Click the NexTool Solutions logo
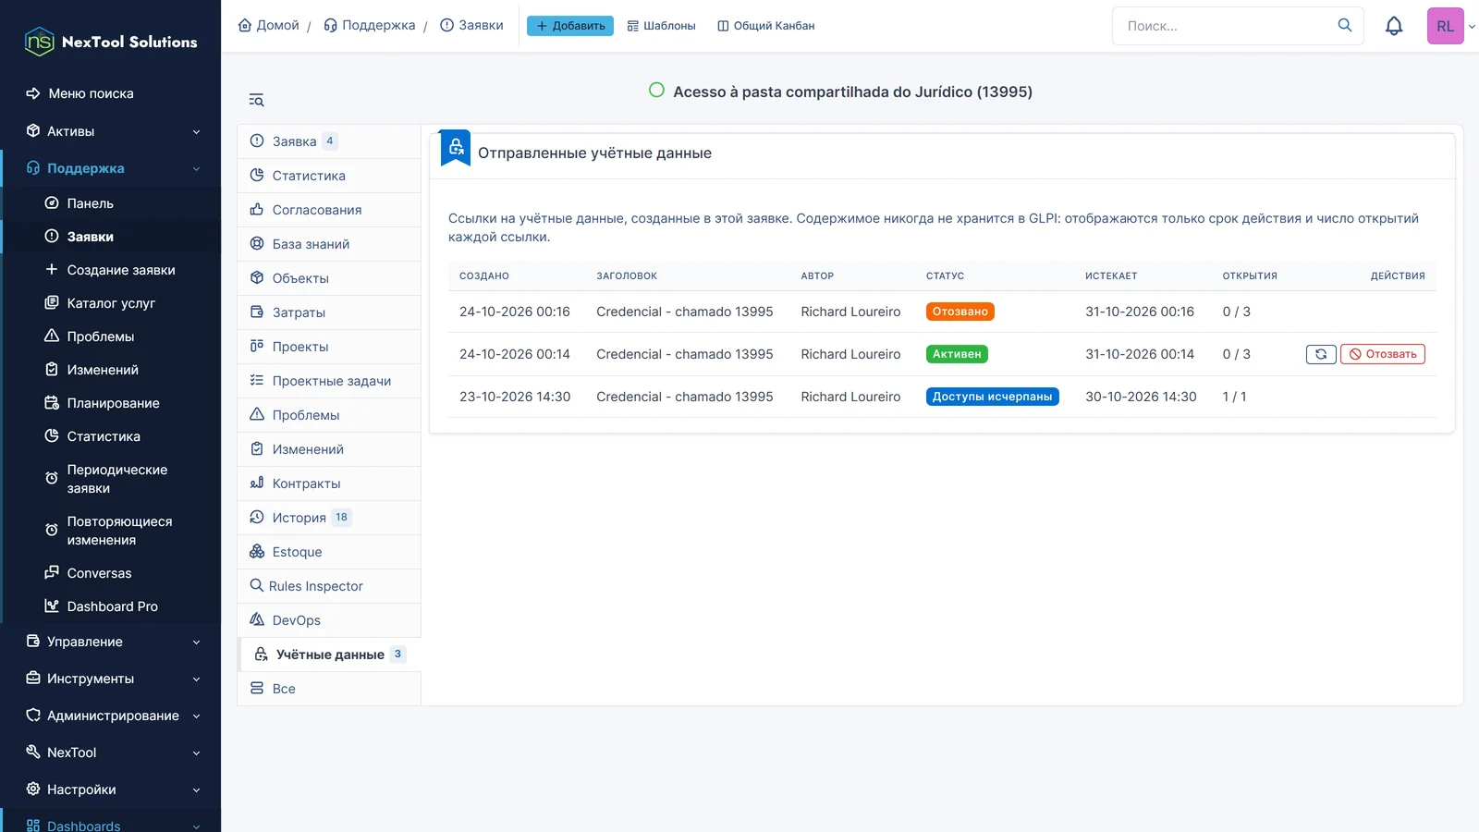 (111, 42)
